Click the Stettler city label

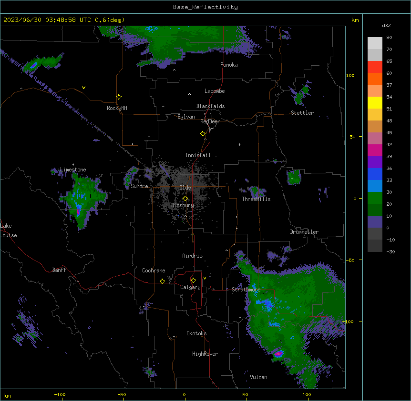click(302, 113)
